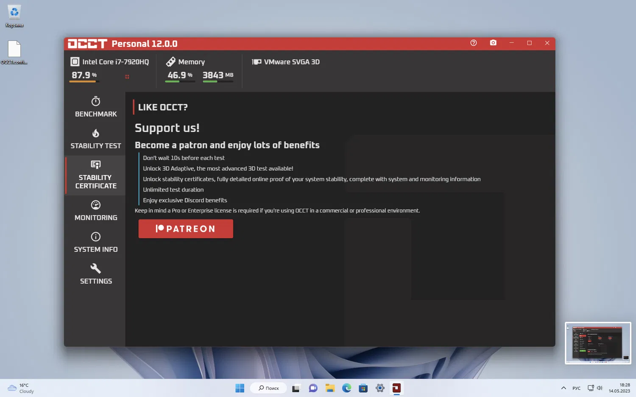The width and height of the screenshot is (636, 397).
Task: Take a screenshot with the camera icon
Action: pos(493,43)
